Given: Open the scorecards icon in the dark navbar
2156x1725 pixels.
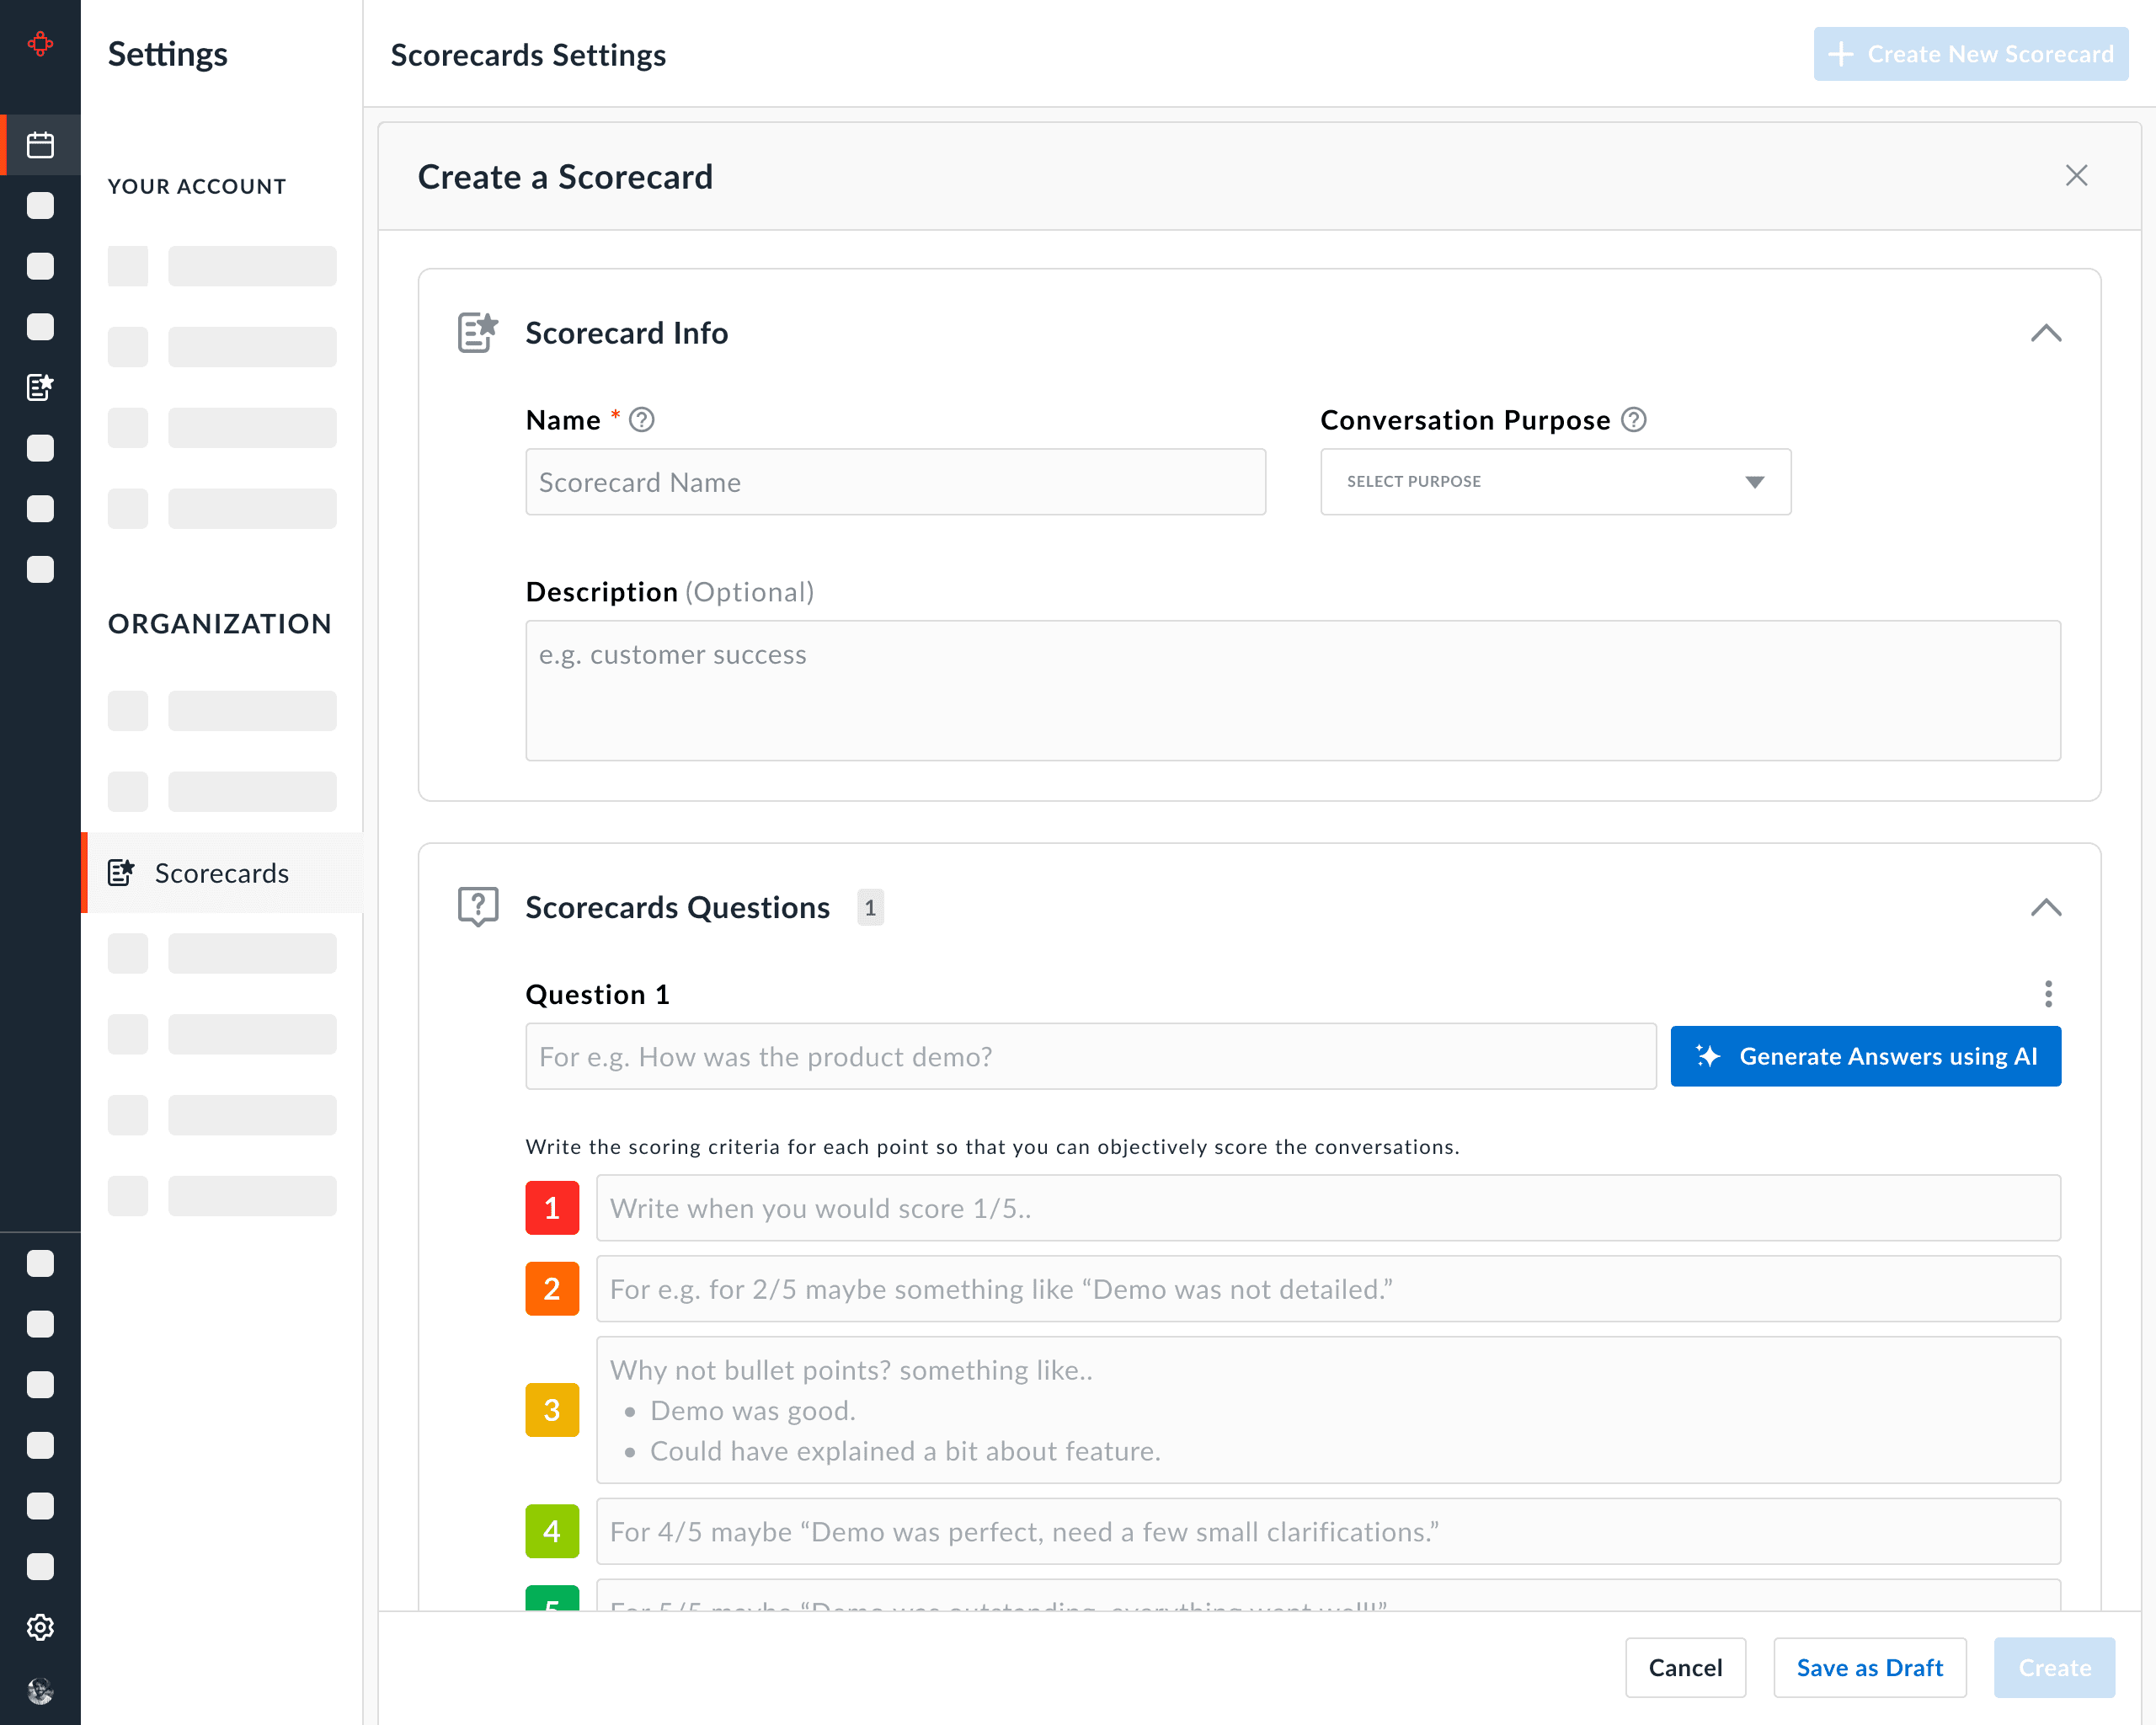Looking at the screenshot, I should (x=40, y=387).
